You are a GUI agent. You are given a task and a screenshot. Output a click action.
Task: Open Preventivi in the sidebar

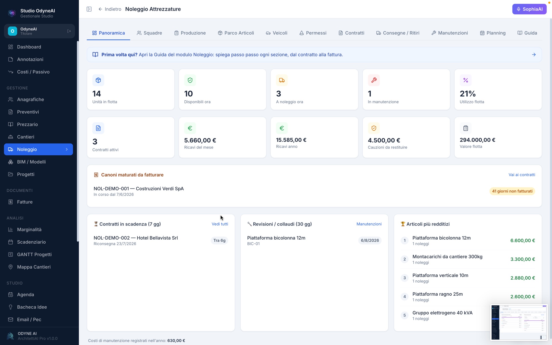coord(38,112)
